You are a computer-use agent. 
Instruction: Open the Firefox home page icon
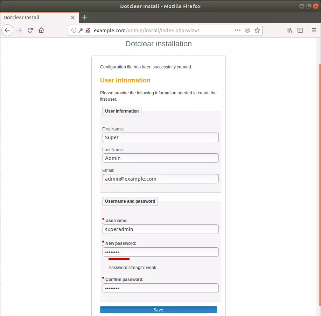[x=41, y=31]
